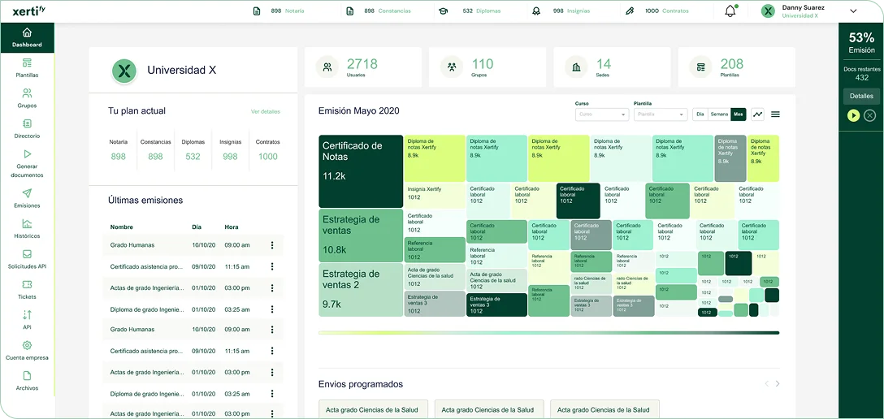Click the Grupos icon on 110 card
This screenshot has width=884, height=419.
point(452,67)
